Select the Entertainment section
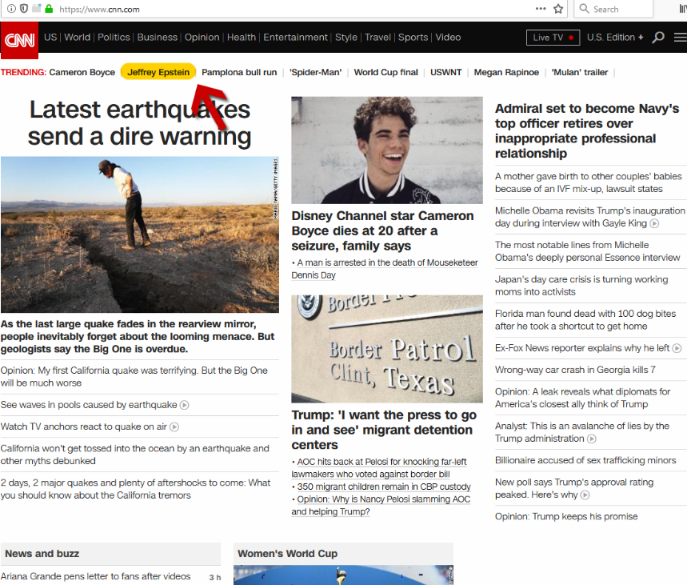Screen dimensions: 687x585 pos(295,38)
